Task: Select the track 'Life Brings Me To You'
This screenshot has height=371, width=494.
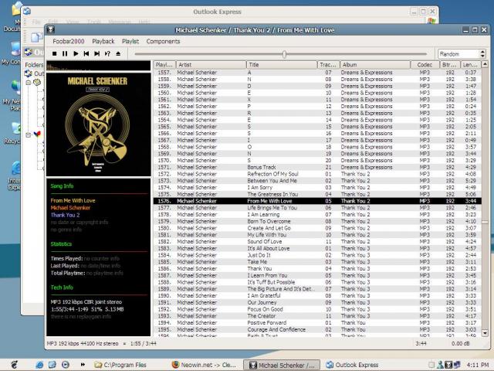Action: click(x=317, y=208)
